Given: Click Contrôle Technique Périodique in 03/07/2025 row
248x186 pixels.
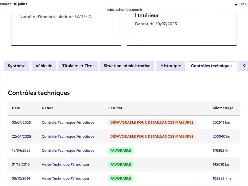Looking at the screenshot, I should [x=68, y=122].
